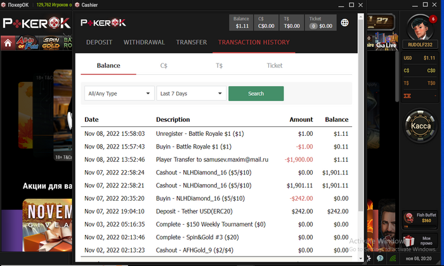This screenshot has height=266, width=444.
Task: Click the T$0.00 balance box in header
Action: (292, 23)
